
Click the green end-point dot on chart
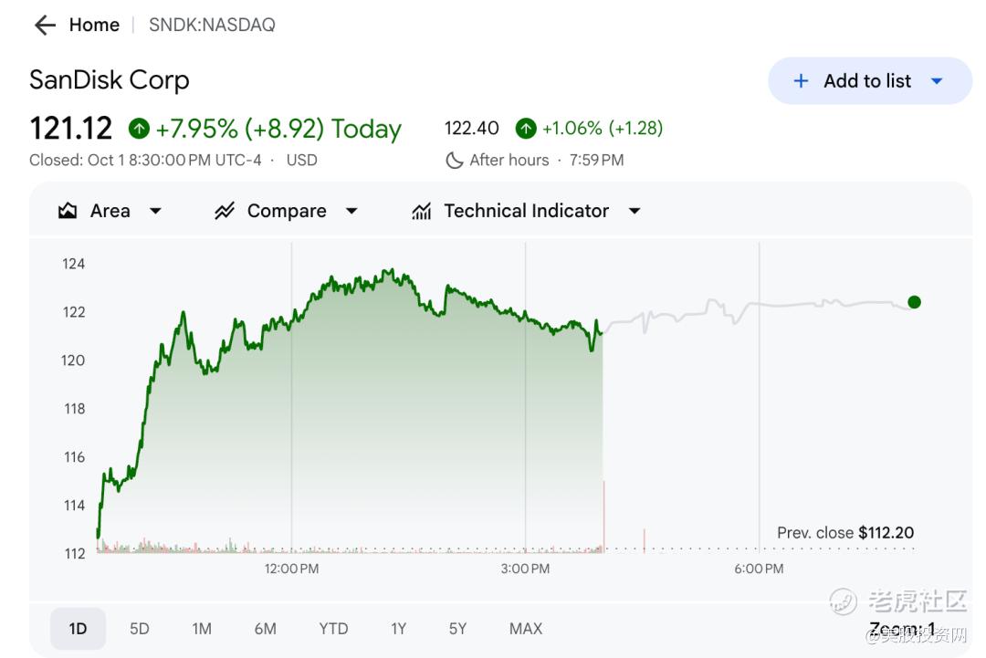click(x=914, y=302)
